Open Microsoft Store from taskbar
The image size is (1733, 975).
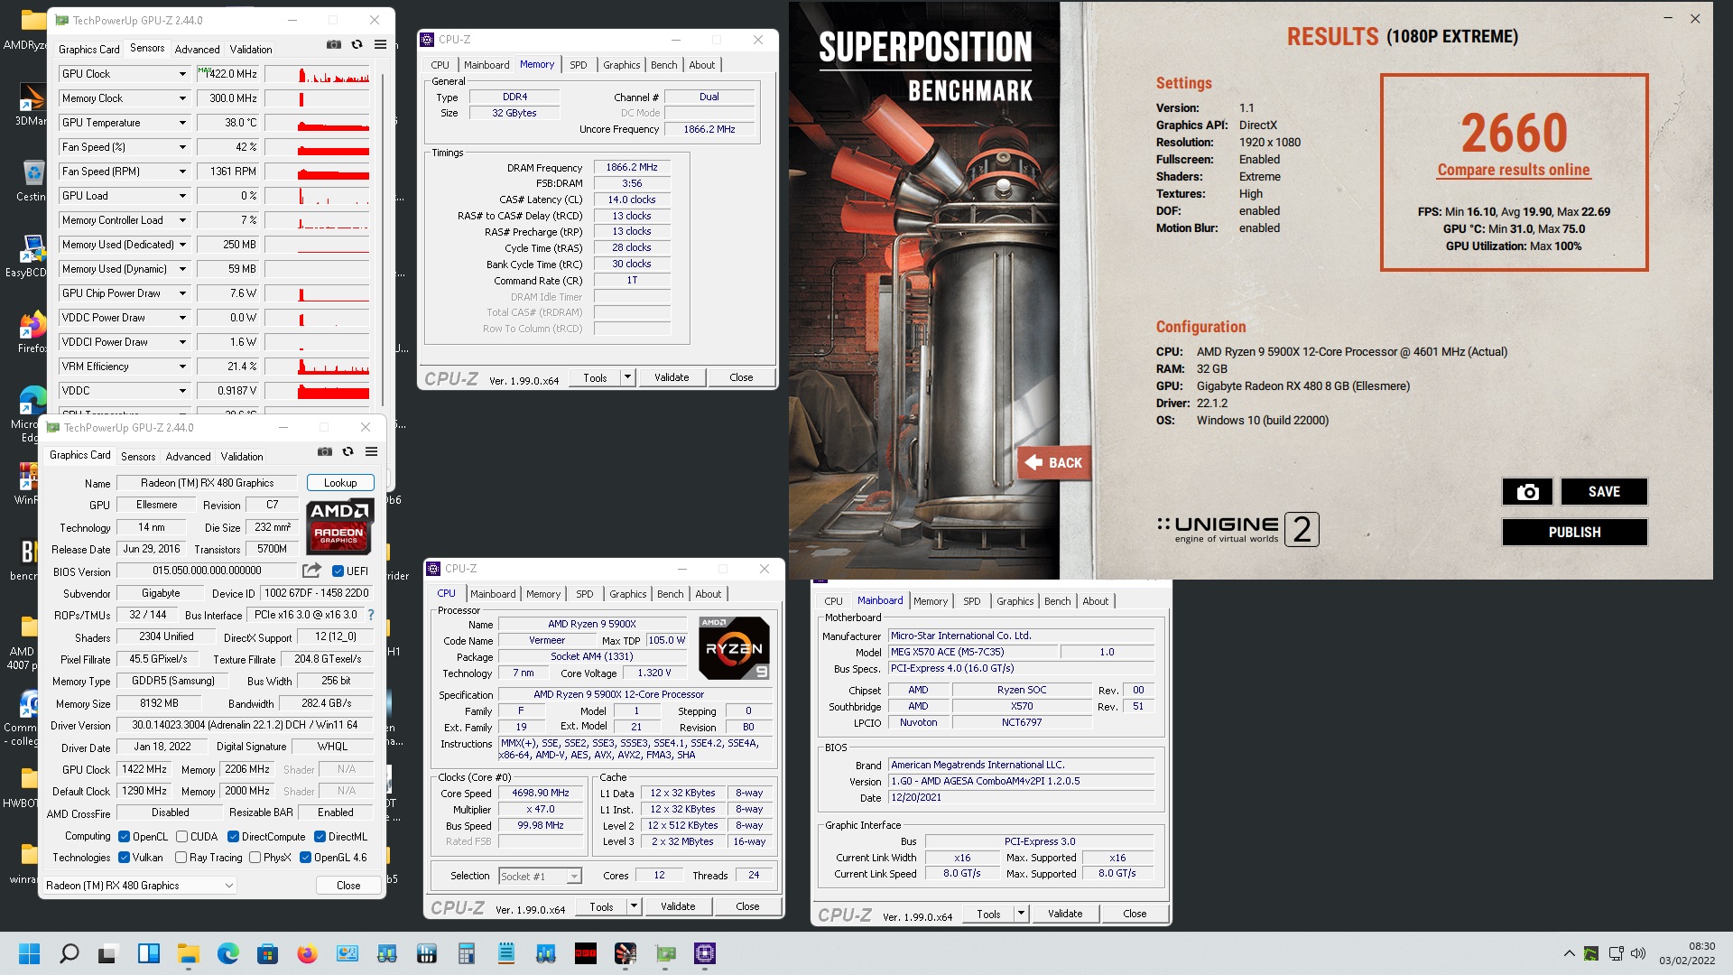[x=267, y=953]
